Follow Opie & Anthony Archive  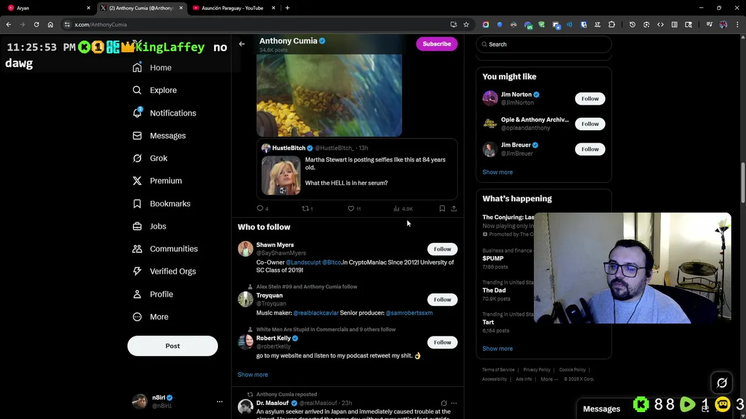[x=590, y=123]
